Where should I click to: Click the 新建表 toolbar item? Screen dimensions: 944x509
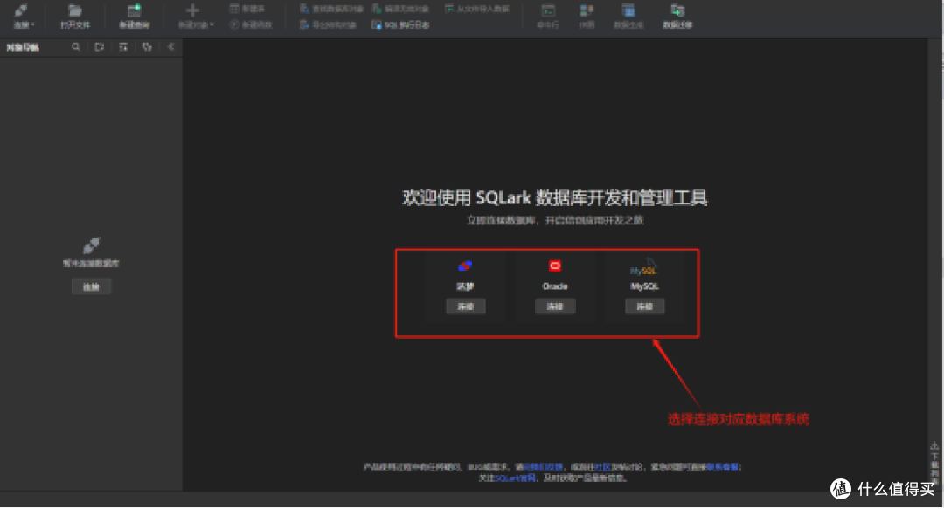[x=247, y=9]
